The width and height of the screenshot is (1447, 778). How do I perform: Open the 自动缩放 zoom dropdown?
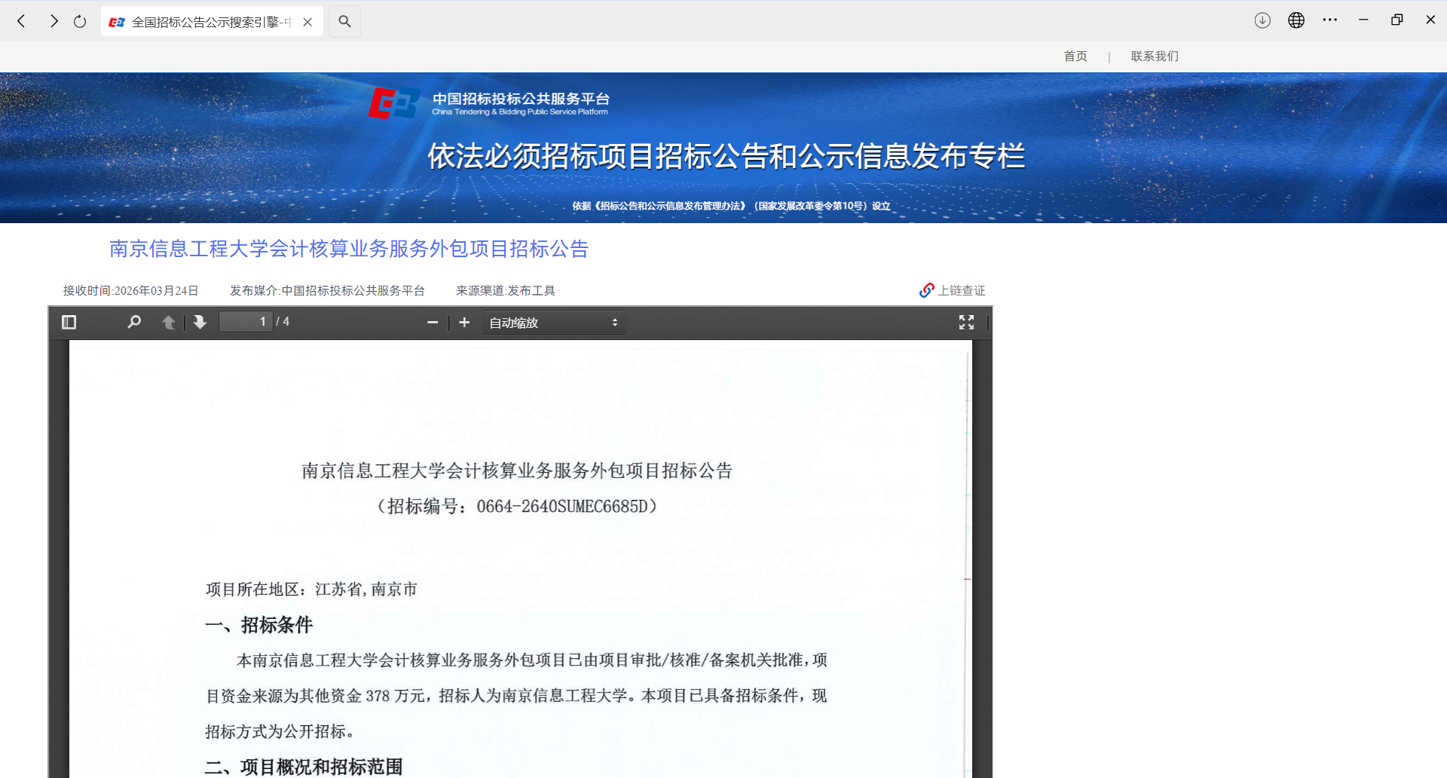click(x=554, y=323)
